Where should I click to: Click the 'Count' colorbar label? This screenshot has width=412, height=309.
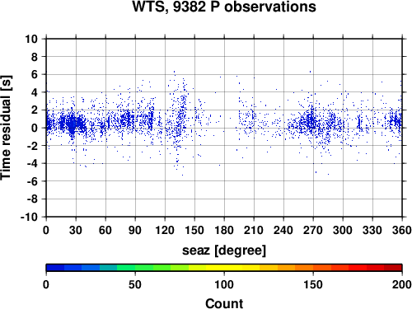click(x=224, y=303)
